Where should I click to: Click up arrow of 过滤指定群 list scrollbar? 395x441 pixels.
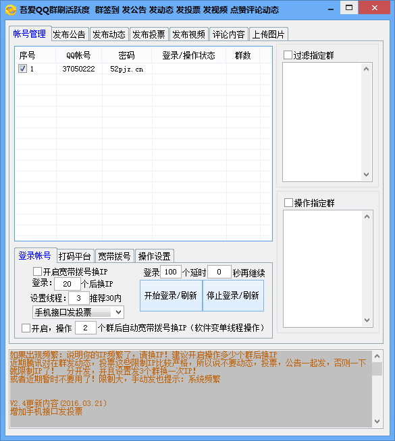(366, 69)
